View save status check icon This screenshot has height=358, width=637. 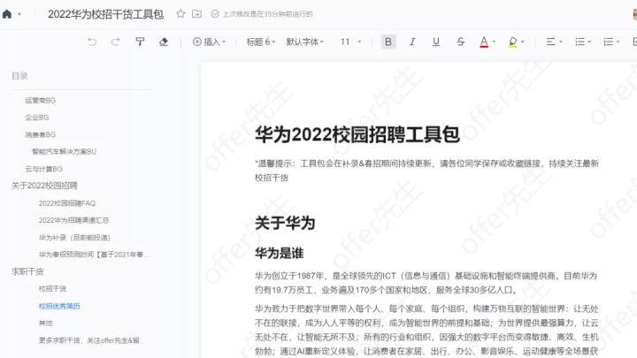215,14
